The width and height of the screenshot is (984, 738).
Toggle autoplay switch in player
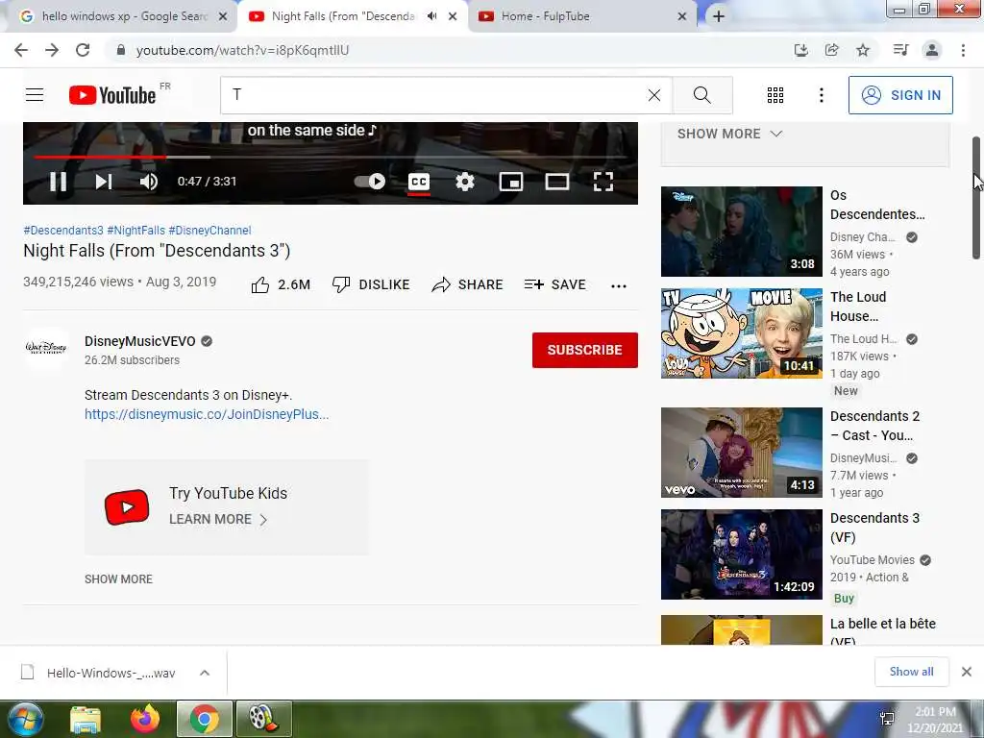[370, 182]
